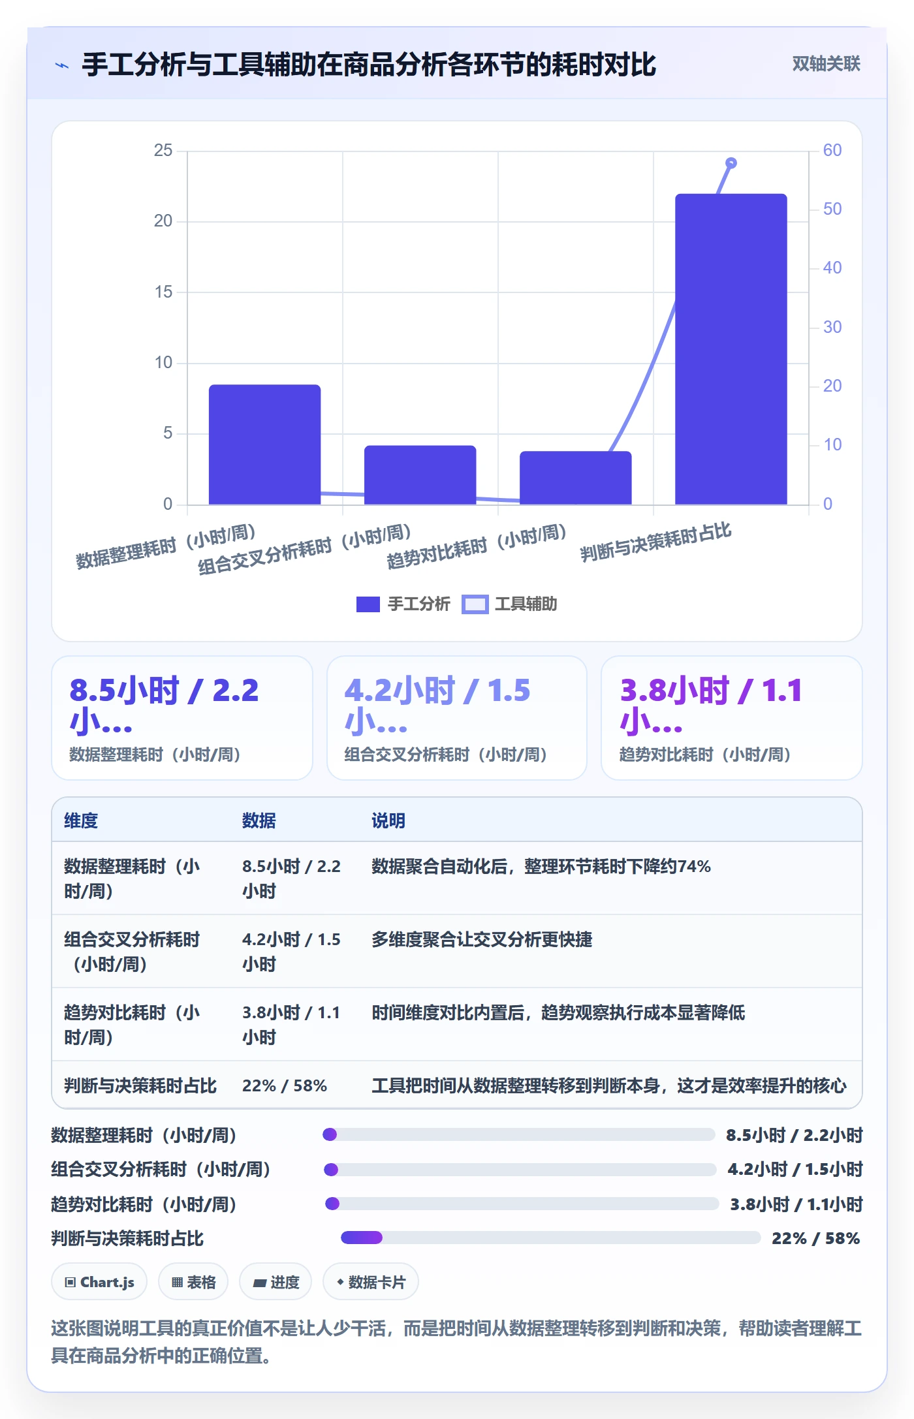Click the 维度 table column header
The width and height of the screenshot is (914, 1419).
coord(81,820)
